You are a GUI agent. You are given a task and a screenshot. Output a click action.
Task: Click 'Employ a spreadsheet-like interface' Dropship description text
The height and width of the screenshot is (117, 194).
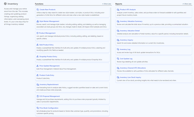point(69,60)
